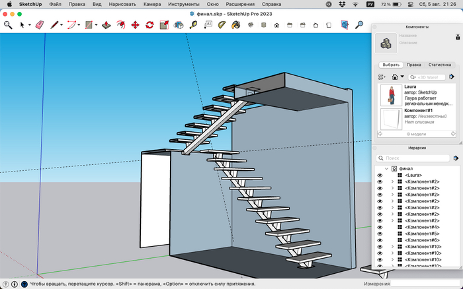Switch to the Правка tab
Image resolution: width=463 pixels, height=289 pixels.
coord(414,65)
